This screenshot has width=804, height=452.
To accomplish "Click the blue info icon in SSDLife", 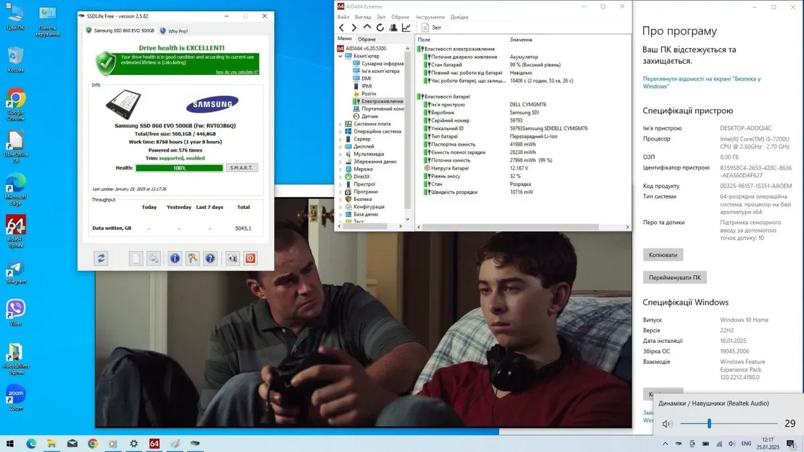I will click(x=175, y=258).
